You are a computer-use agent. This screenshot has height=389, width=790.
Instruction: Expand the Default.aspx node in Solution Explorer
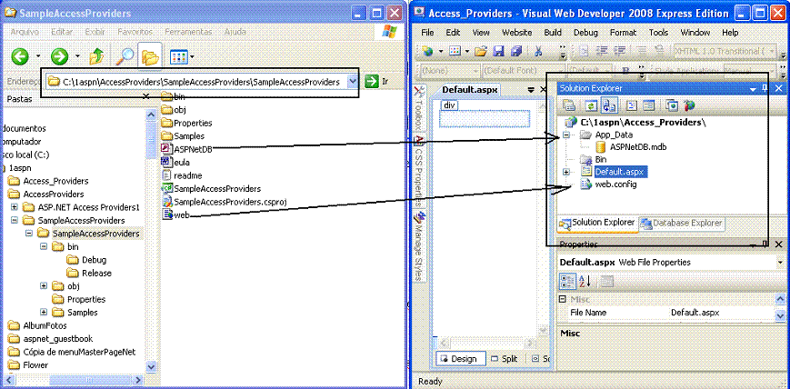565,172
